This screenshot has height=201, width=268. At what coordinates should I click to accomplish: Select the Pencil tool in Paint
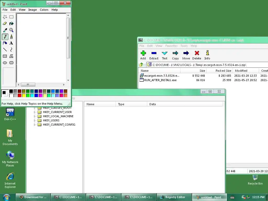[x=5, y=37]
